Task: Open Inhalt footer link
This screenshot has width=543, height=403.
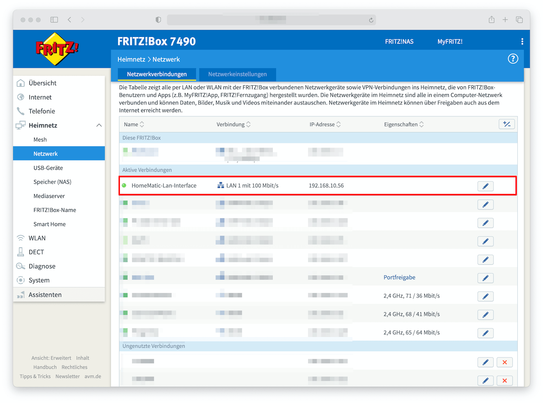Action: pyautogui.click(x=83, y=358)
